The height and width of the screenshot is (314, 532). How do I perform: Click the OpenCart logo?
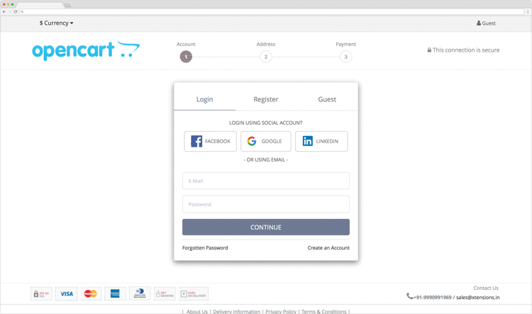click(x=85, y=50)
